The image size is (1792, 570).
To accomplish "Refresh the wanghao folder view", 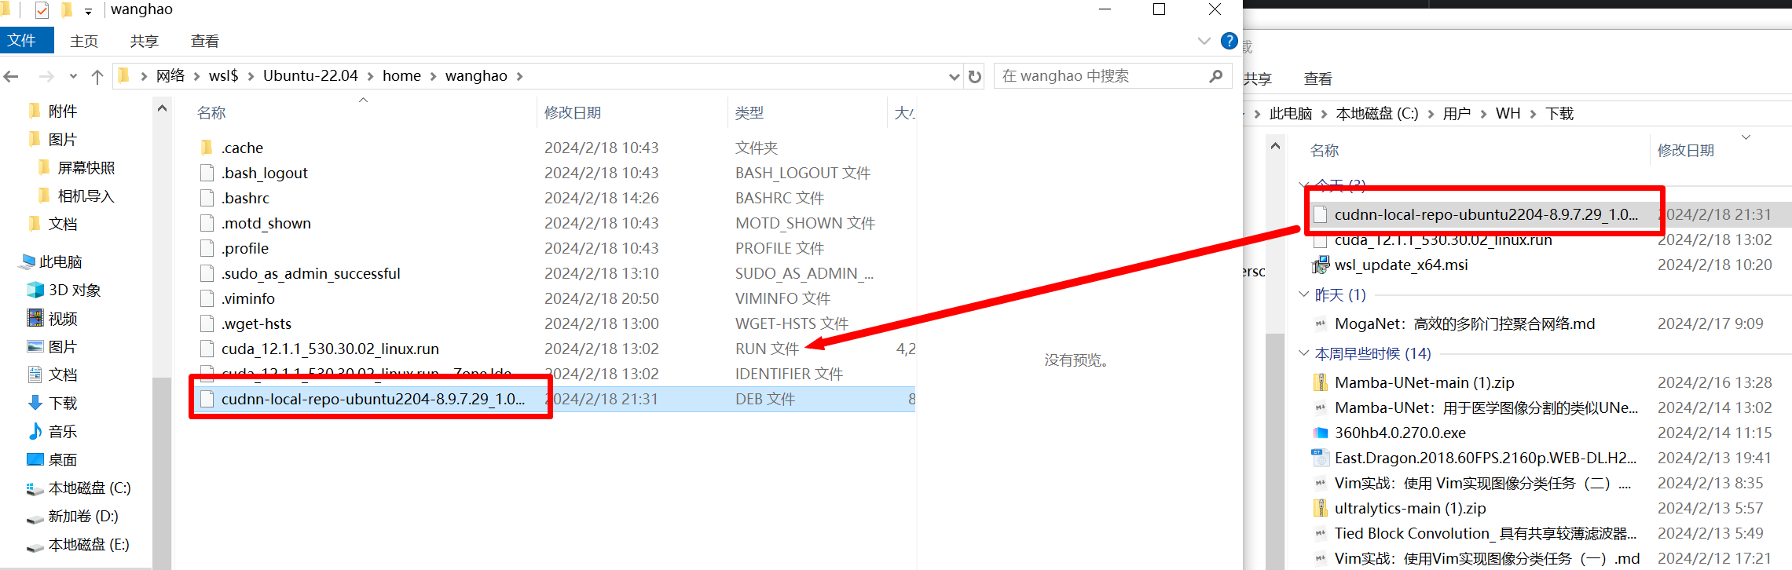I will click(975, 76).
